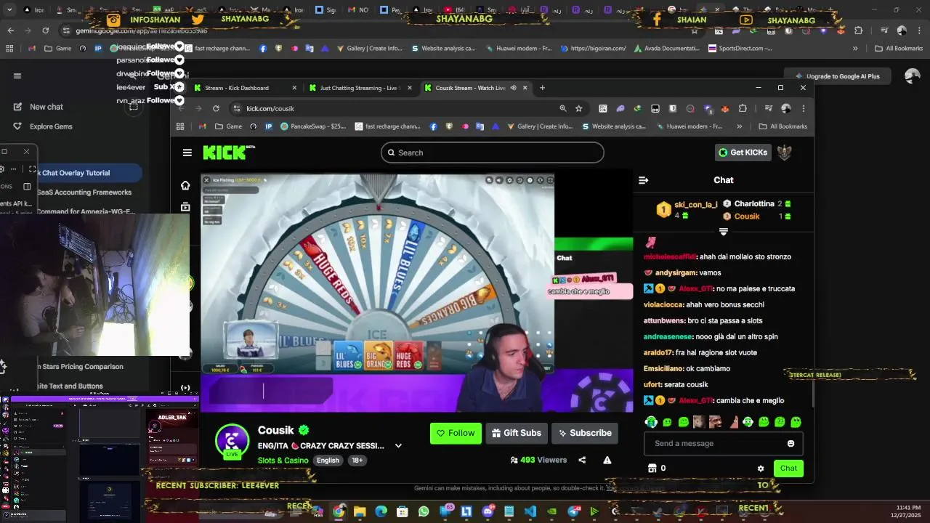Collapse chat using the arrow icon beside Chat
The width and height of the screenshot is (930, 523).
[643, 180]
